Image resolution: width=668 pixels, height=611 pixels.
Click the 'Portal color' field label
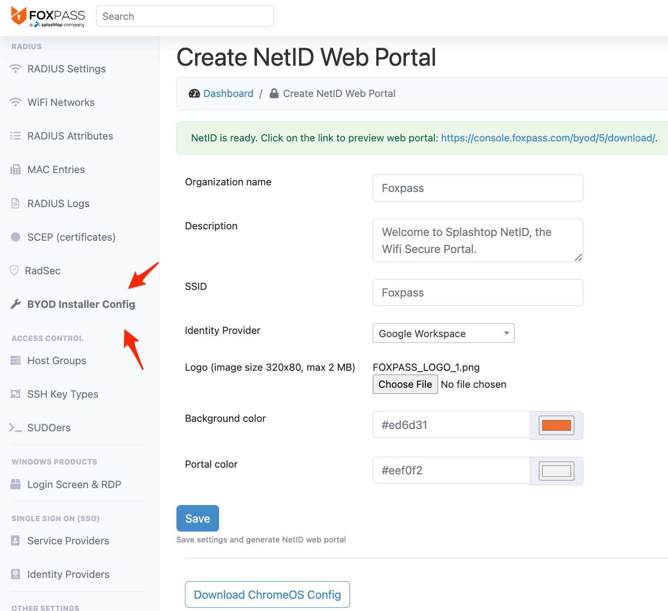click(211, 464)
